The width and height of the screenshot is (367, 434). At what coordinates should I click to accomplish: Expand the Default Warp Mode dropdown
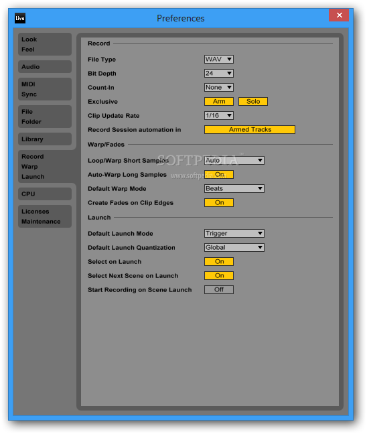pyautogui.click(x=234, y=188)
